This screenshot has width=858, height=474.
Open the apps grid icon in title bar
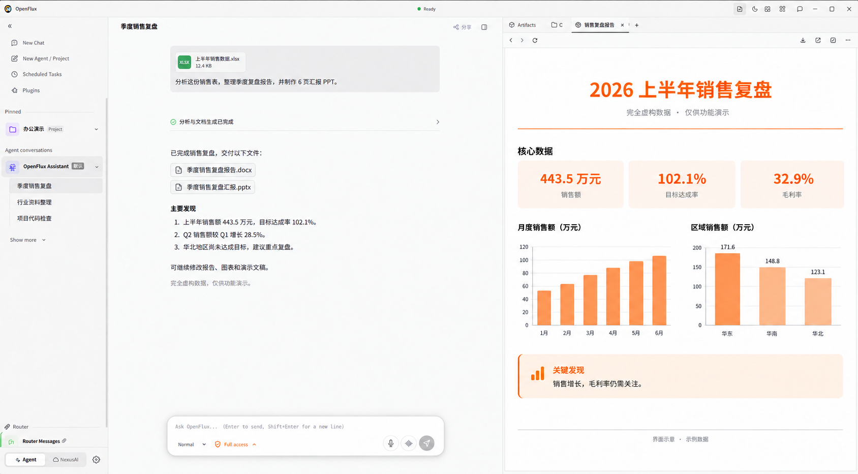782,9
